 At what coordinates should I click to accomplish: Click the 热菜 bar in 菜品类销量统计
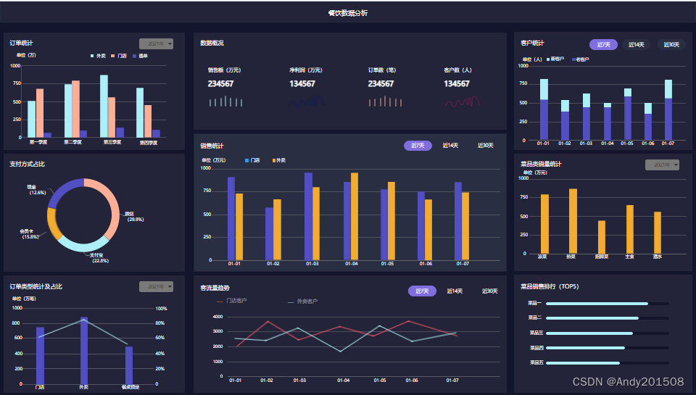[573, 222]
